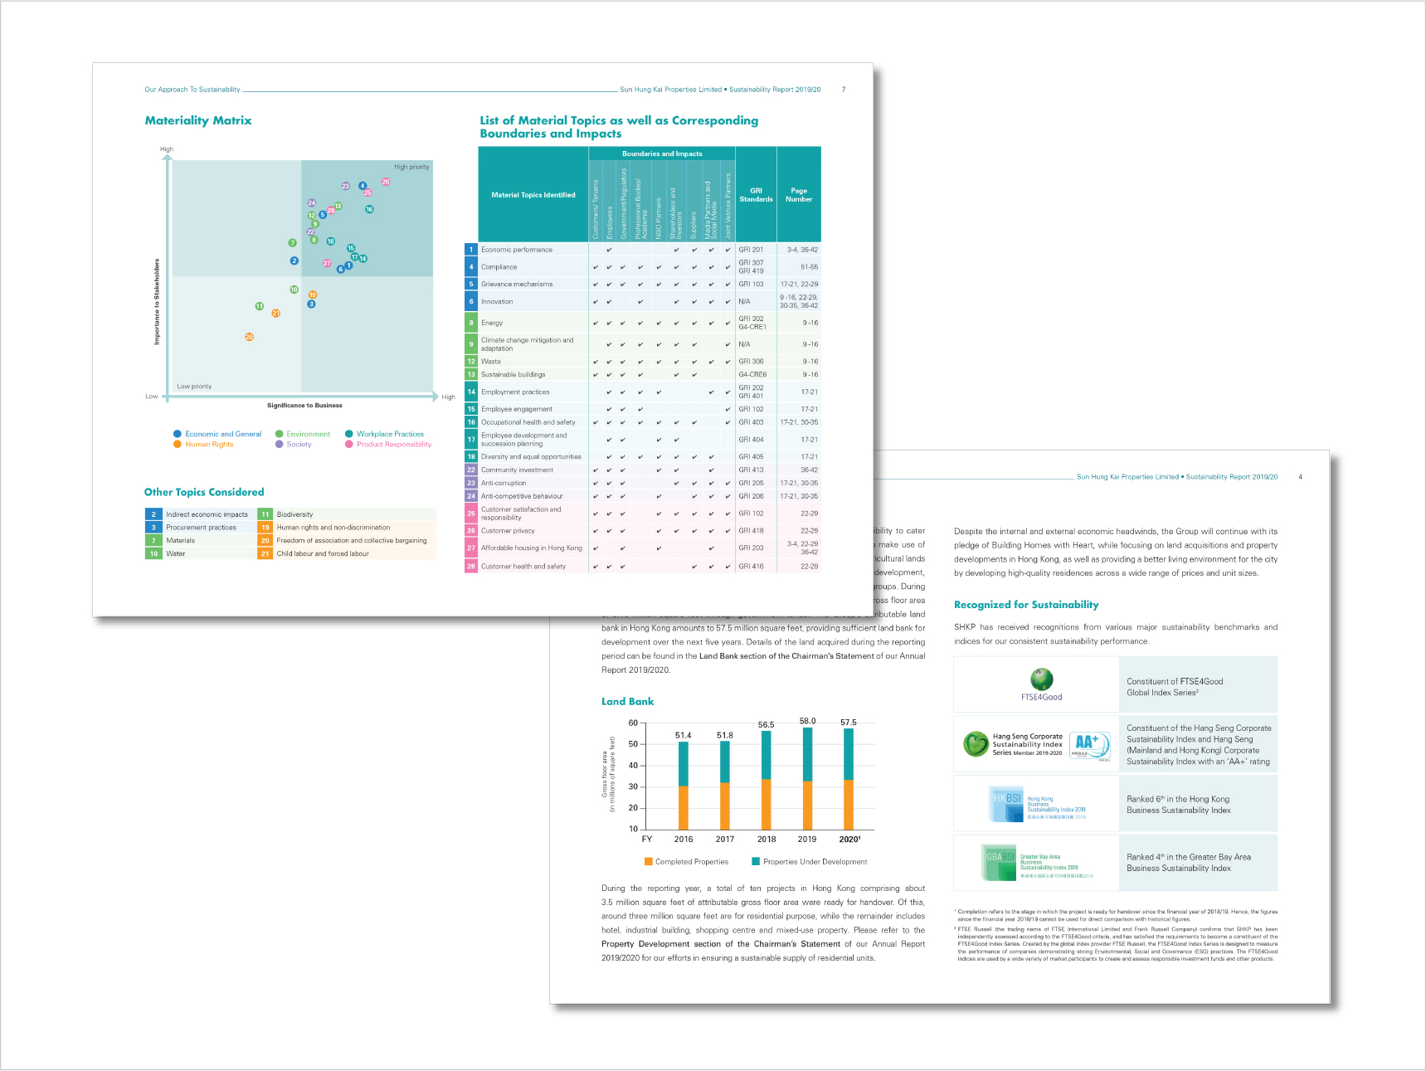
Task: Click the 'Other Topics Considered' heading
Action: point(204,492)
